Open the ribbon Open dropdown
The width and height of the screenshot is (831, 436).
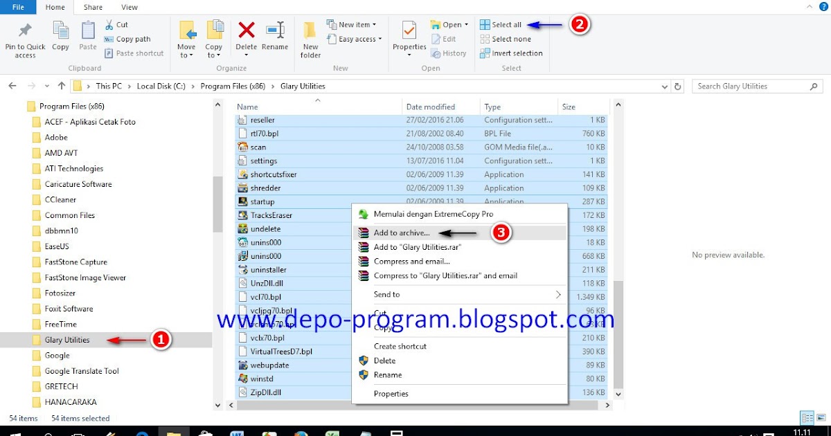[450, 24]
